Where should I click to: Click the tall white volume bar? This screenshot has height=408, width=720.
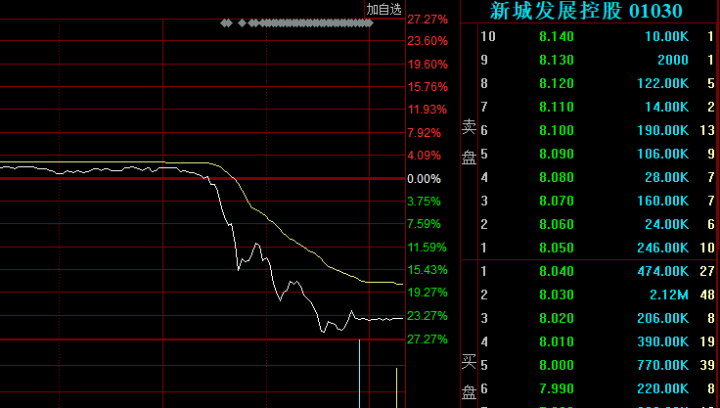tap(360, 374)
